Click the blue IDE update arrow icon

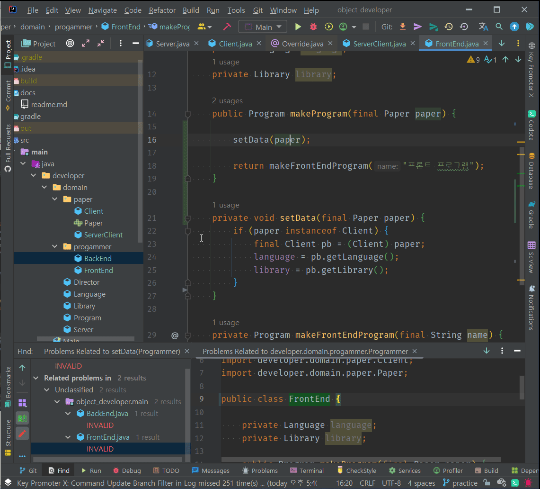[514, 27]
